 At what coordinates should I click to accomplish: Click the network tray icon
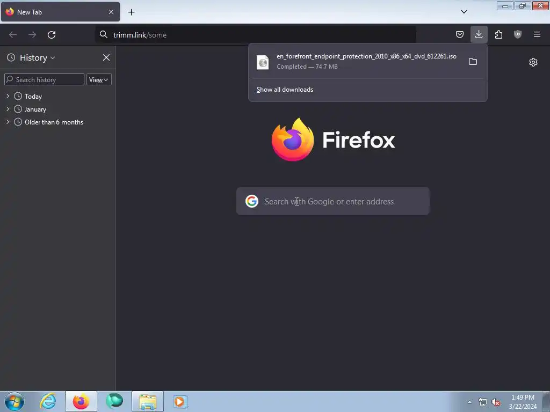click(483, 402)
